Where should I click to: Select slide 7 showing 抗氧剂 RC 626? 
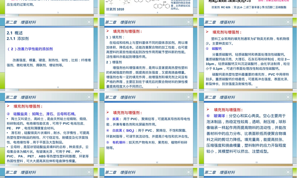pos(248,8)
